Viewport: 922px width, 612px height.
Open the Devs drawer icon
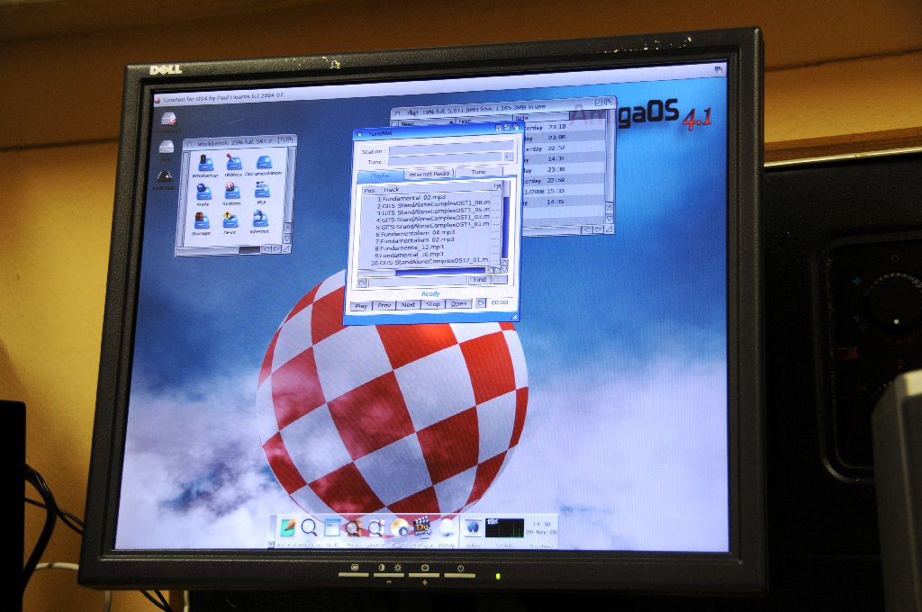coord(230,220)
